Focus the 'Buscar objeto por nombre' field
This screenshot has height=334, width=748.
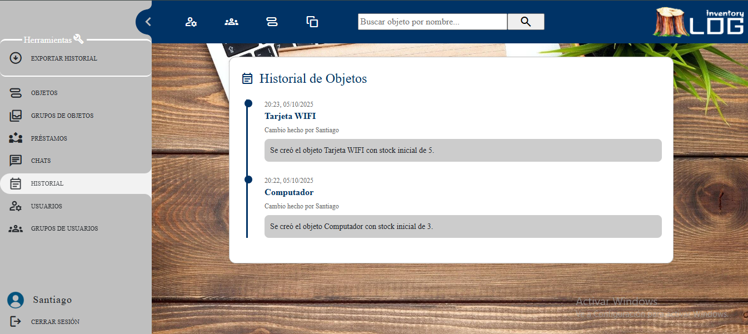(x=432, y=22)
